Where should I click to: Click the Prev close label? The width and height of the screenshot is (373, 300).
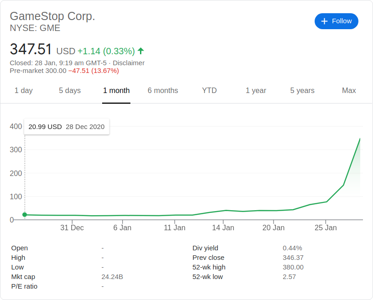(208, 258)
